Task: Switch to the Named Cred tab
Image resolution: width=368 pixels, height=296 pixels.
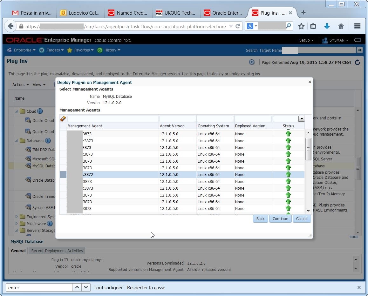Action: (x=127, y=13)
